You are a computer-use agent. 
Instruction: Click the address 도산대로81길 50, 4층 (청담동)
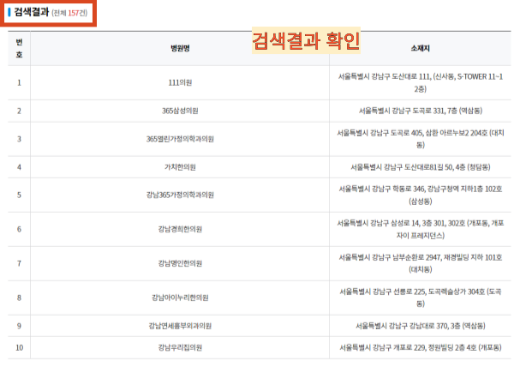pos(421,167)
